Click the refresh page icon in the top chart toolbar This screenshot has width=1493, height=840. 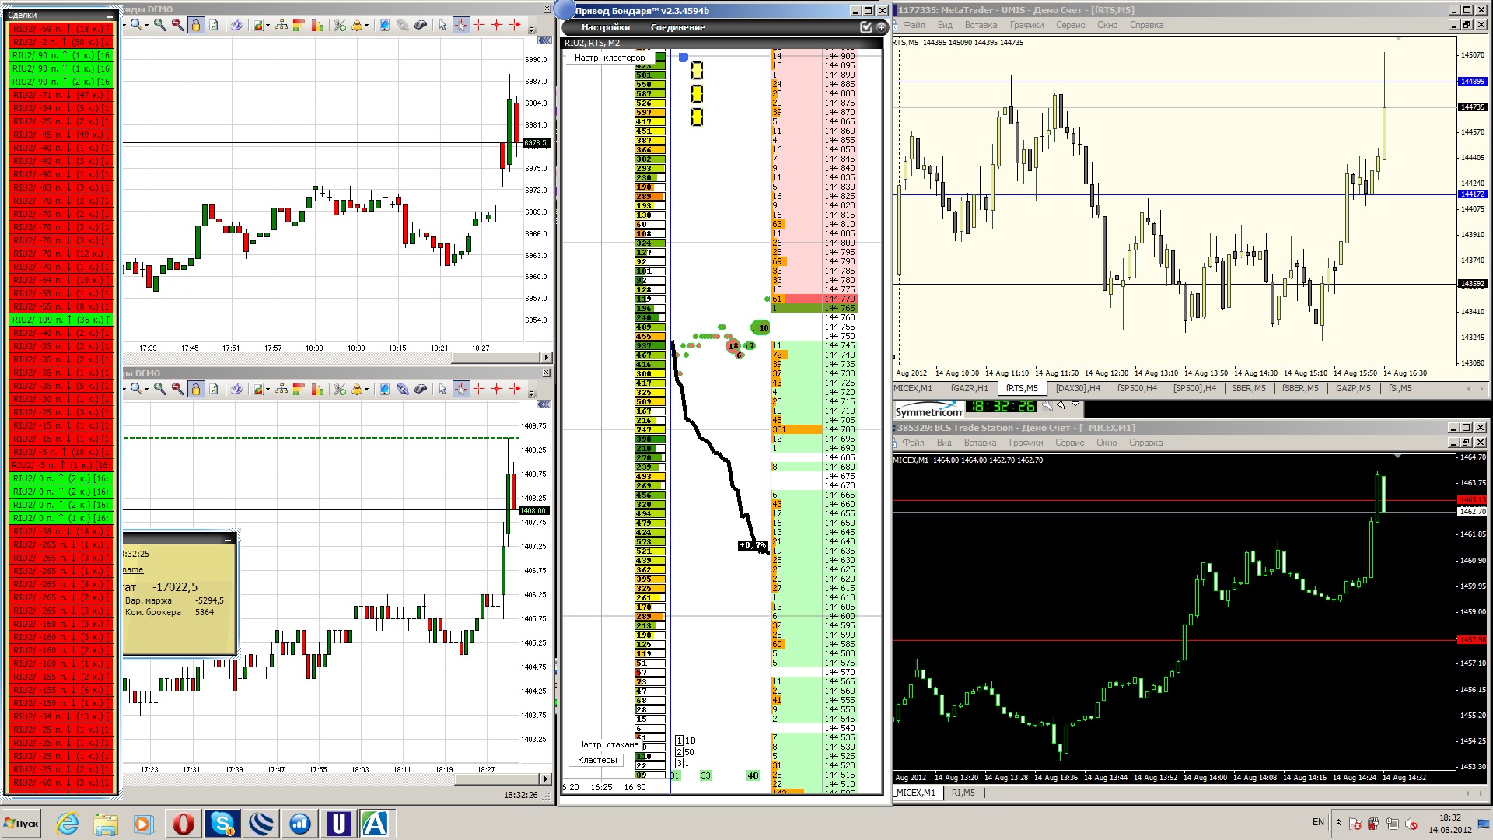click(x=213, y=25)
